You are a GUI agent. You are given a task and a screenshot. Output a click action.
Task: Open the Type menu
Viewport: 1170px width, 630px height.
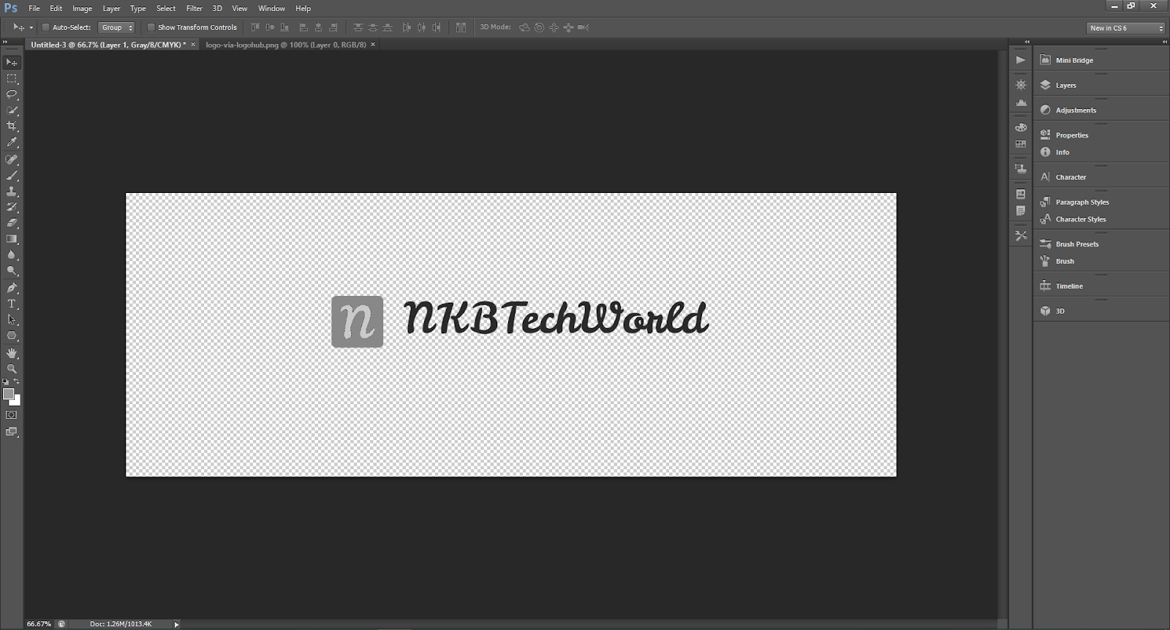(138, 8)
